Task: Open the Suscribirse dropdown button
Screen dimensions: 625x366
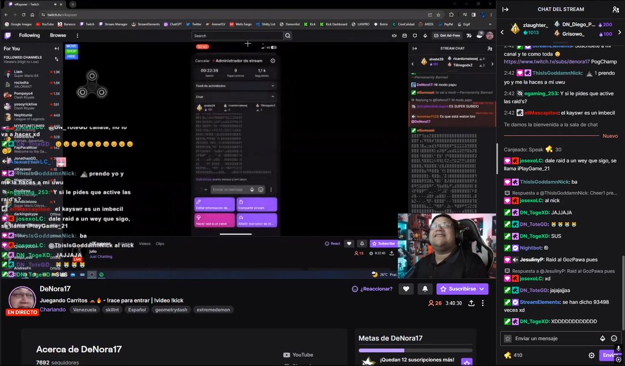Action: point(463,289)
